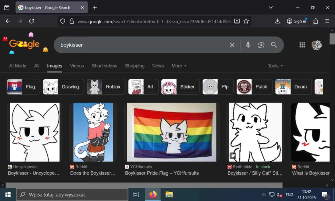Open a new browser tab

95,8
